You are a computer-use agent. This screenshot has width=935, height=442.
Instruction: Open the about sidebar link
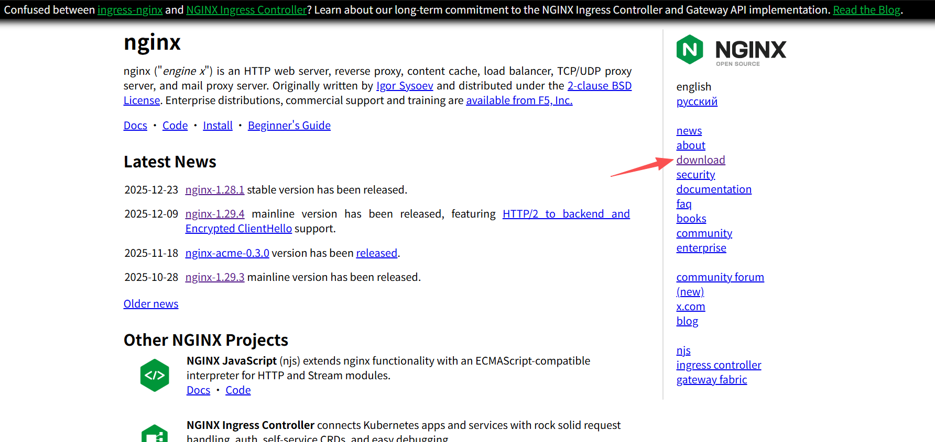pos(691,145)
